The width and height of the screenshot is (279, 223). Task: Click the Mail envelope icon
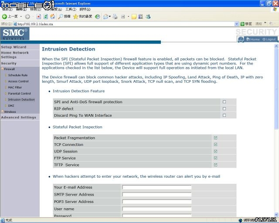coord(105,17)
